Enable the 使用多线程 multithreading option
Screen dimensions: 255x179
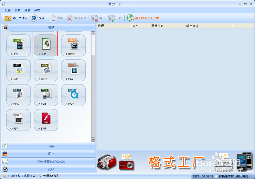coord(40,176)
